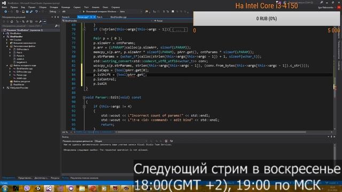The height and width of the screenshot is (192, 342).
Task: Click Solution Explorer Home icon
Action: click(x=12, y=21)
